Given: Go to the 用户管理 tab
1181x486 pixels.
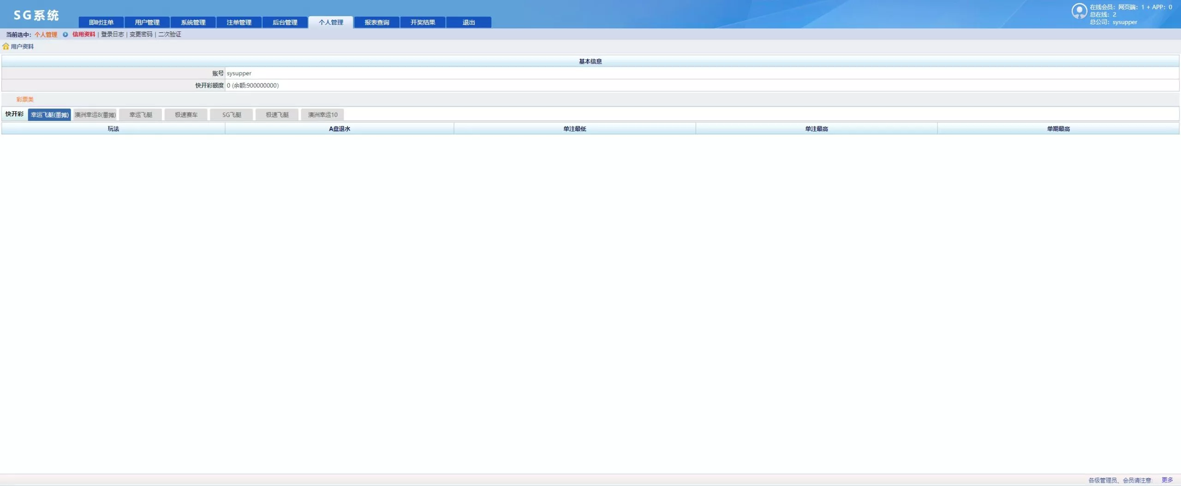Looking at the screenshot, I should pos(147,22).
